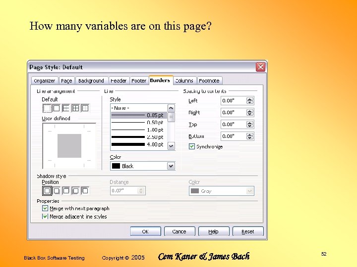The image size is (357, 267).
Task: Open the Footer tab
Action: coord(139,81)
